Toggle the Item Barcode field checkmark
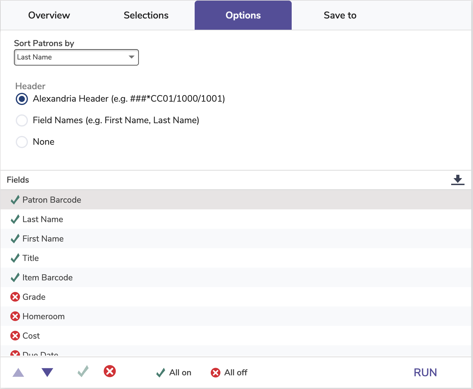Screen dimensions: 473x389 [15, 277]
